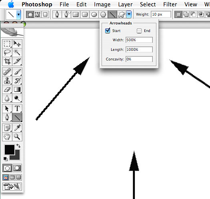This screenshot has height=199, width=210.
Task: Select the Crop tool
Action: click(x=7, y=61)
